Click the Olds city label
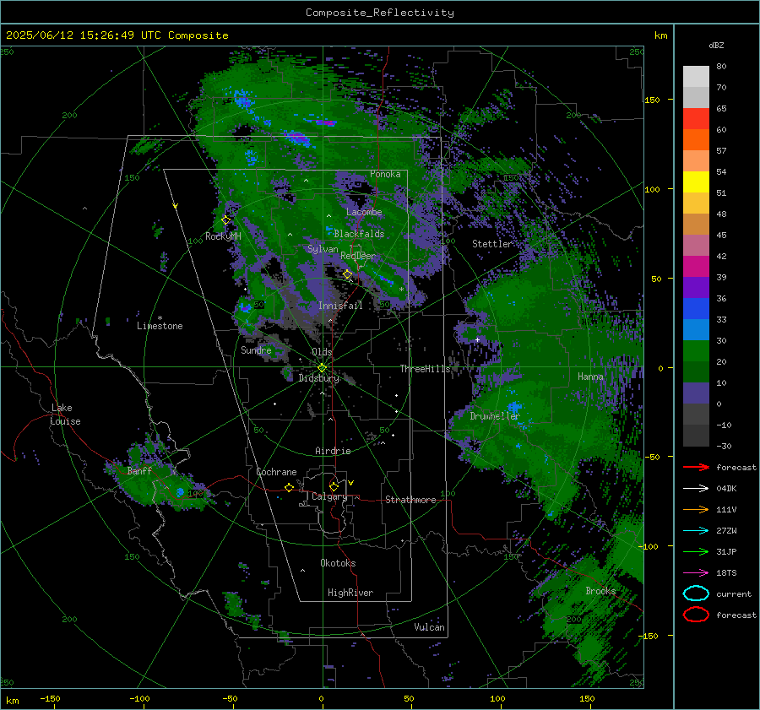760x710 pixels. 322,352
